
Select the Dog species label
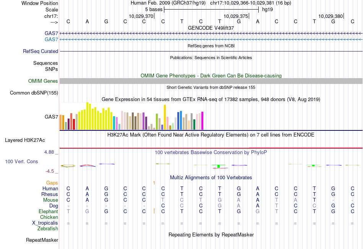click(53, 206)
